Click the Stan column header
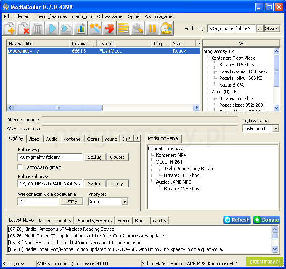This screenshot has height=269, width=286. (x=183, y=44)
